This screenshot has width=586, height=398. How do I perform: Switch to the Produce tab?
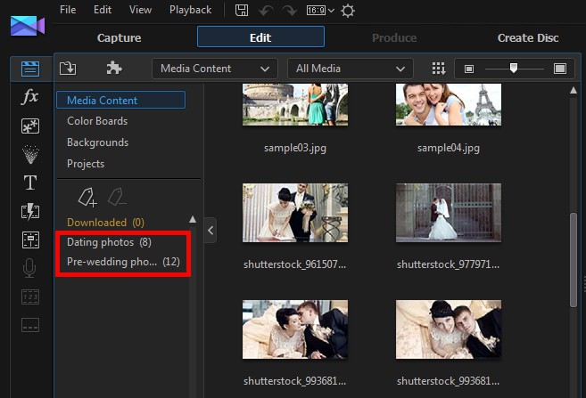394,37
